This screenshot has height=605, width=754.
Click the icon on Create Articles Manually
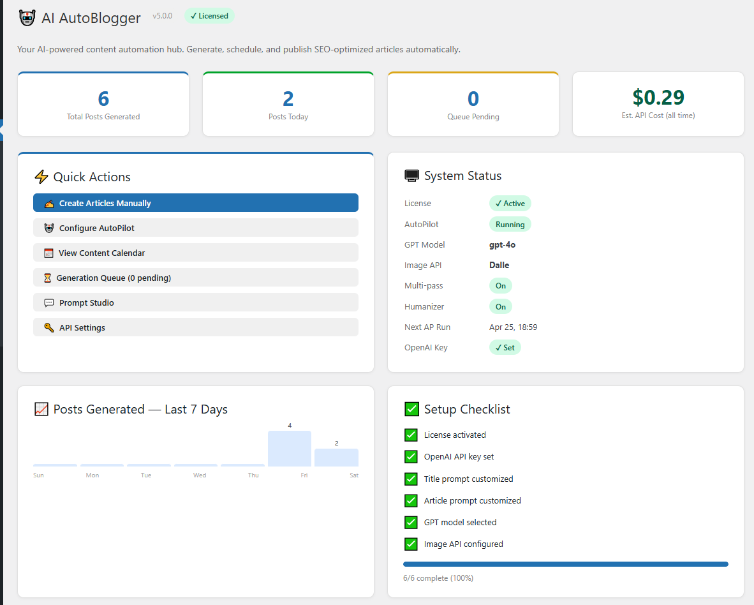click(49, 204)
